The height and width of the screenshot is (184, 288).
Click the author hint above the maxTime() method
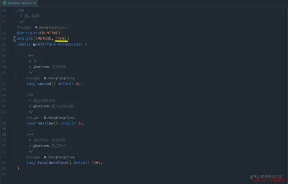pyautogui.click(x=59, y=118)
